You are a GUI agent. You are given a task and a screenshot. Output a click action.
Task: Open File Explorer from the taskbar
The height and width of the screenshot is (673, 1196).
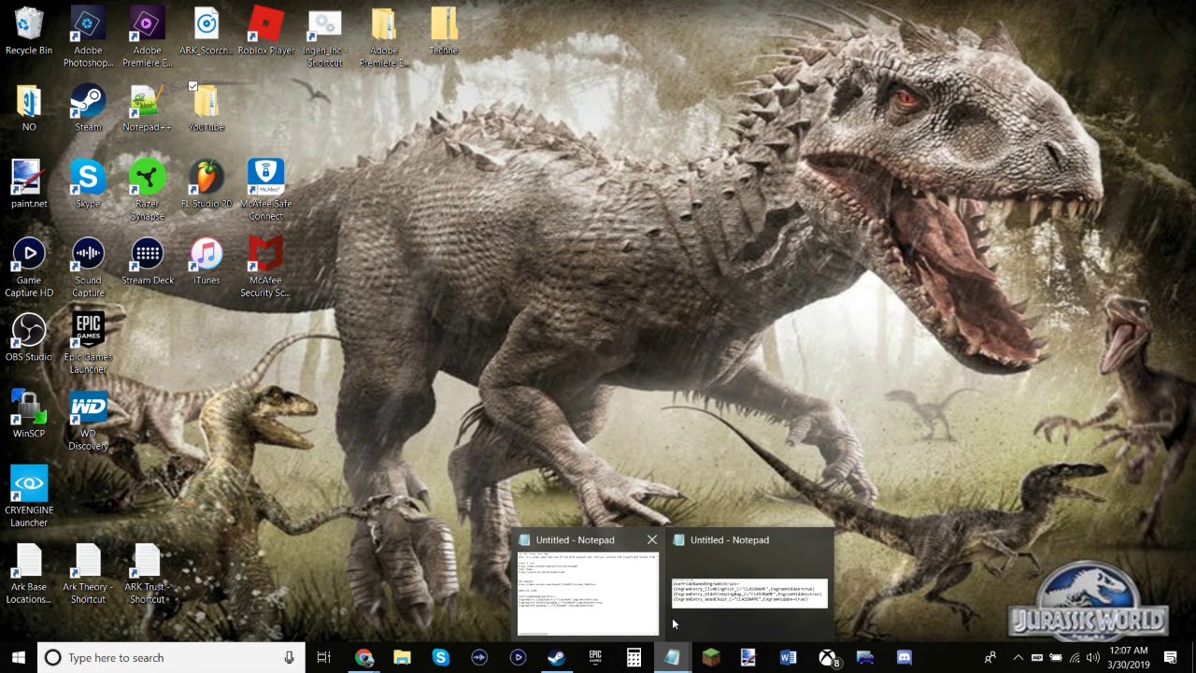402,658
